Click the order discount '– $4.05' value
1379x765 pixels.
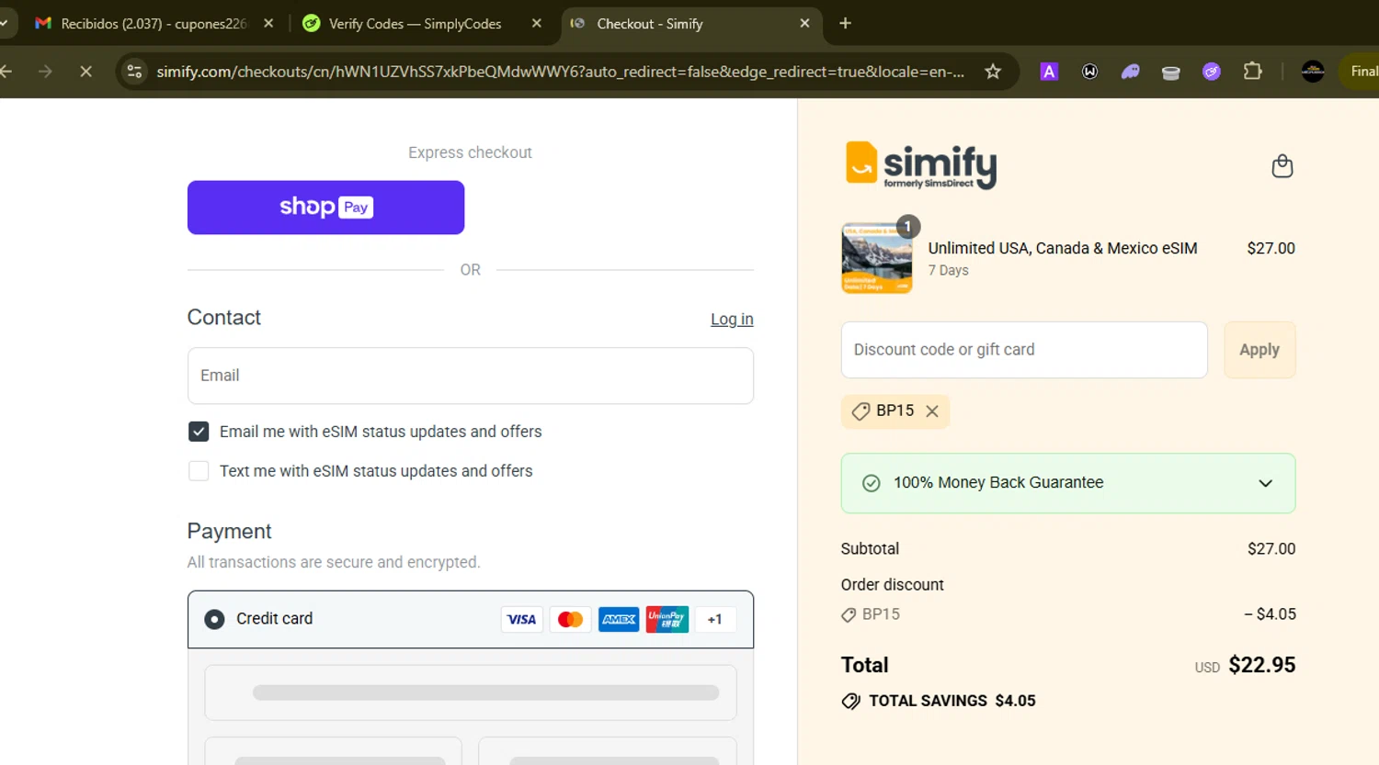pyautogui.click(x=1270, y=614)
